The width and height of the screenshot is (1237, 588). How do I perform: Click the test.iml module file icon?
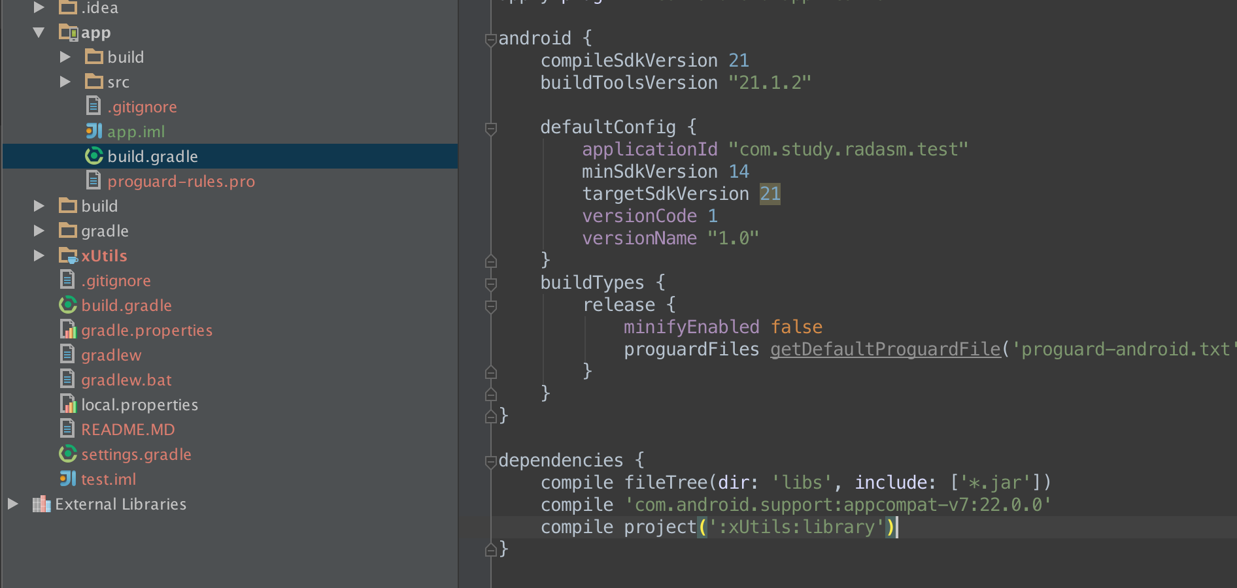(x=68, y=479)
